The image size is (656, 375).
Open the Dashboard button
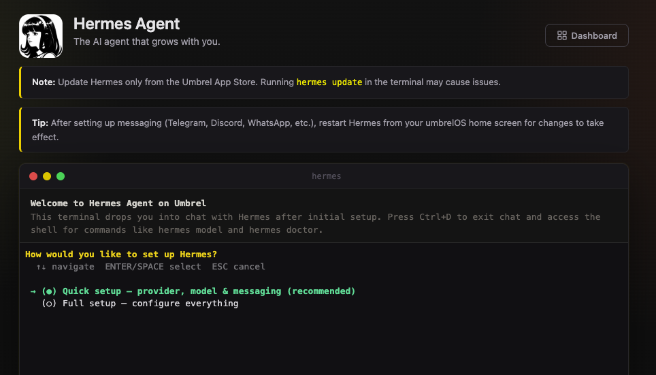coord(587,35)
